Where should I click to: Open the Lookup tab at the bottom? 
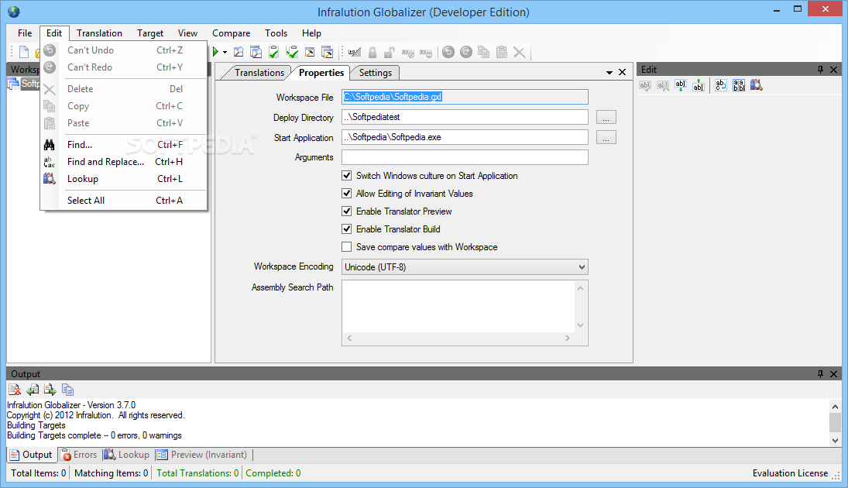tap(126, 455)
